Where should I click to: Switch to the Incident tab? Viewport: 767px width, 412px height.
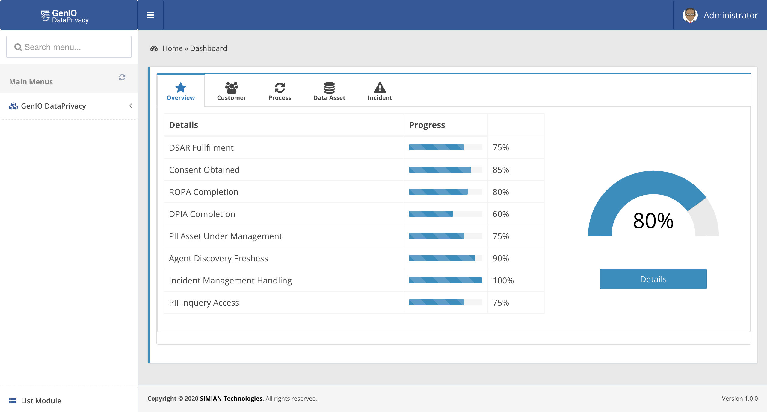pos(380,91)
